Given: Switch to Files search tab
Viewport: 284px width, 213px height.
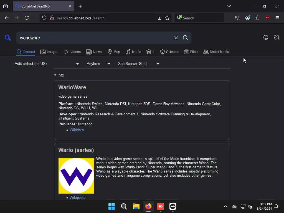Looking at the screenshot, I should 191,52.
